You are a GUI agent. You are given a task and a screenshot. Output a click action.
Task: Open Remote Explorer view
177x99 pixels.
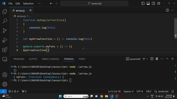5,59
